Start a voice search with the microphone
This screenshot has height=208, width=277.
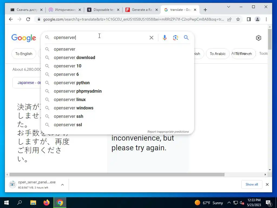(x=165, y=38)
